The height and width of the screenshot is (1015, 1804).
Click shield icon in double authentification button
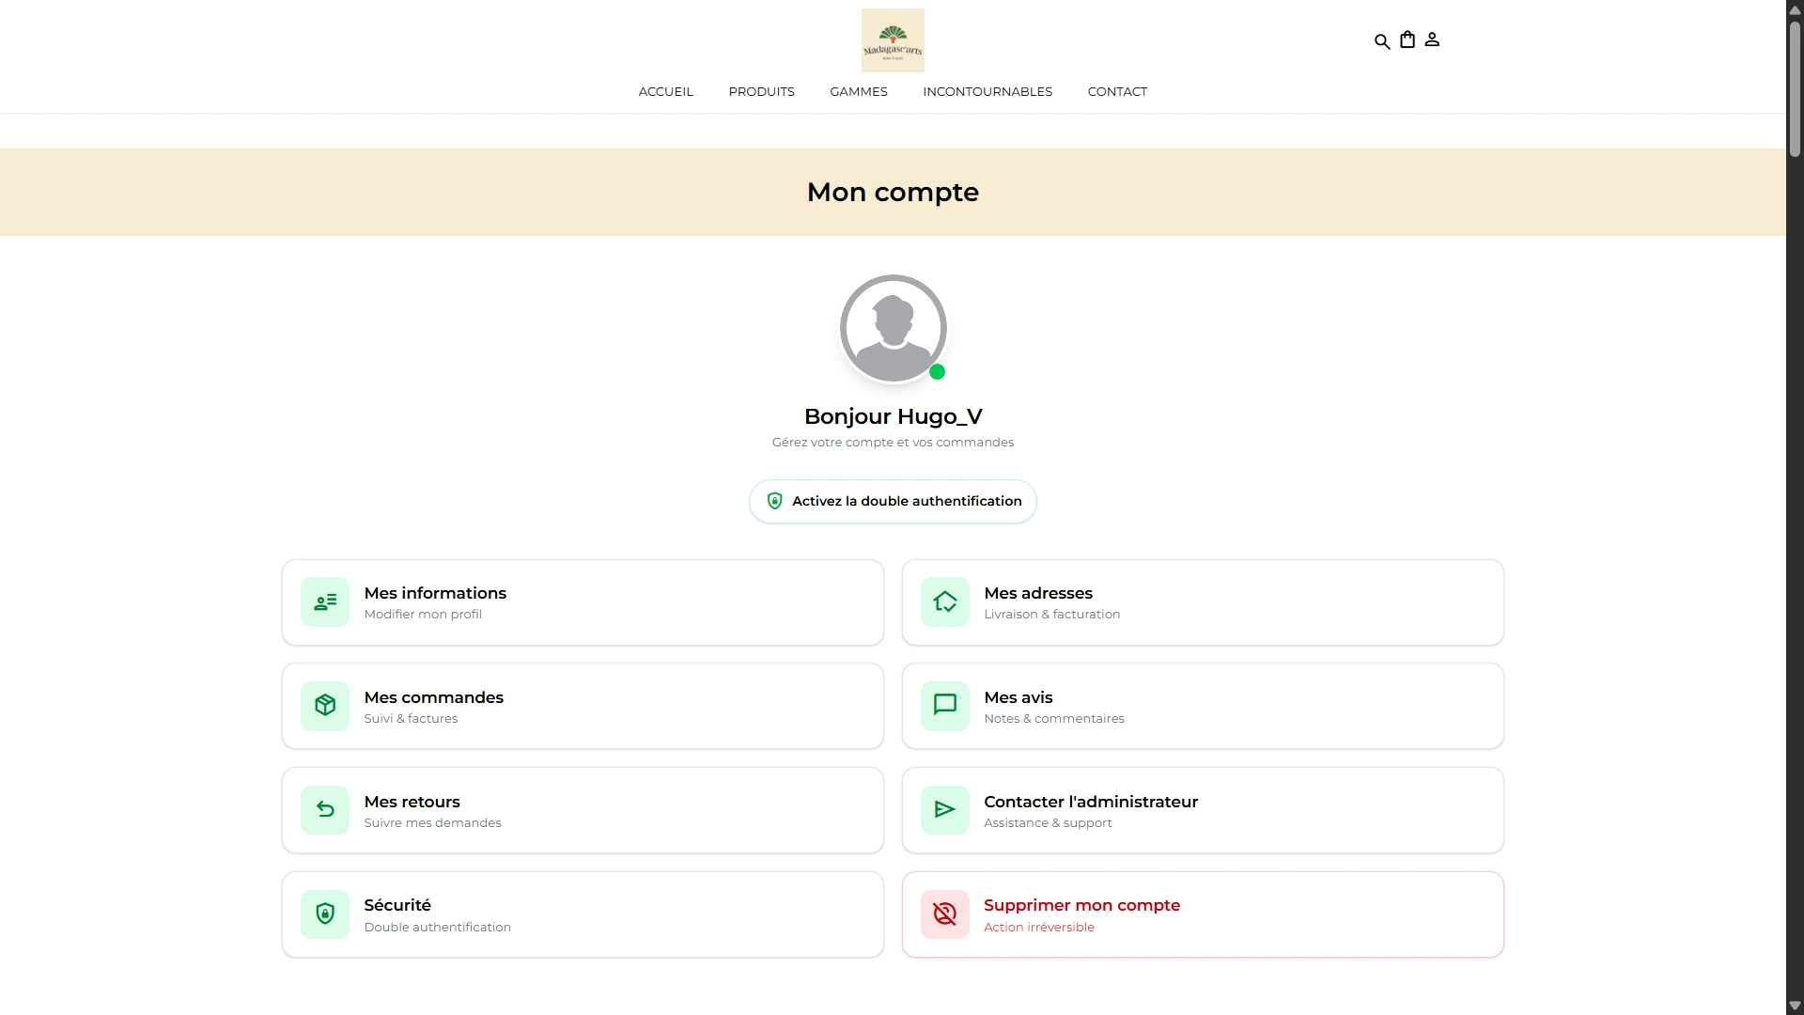(x=775, y=501)
